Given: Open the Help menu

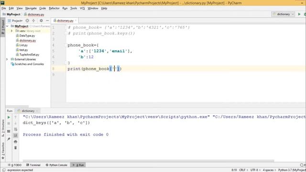Looking at the screenshot, I should [104, 8].
